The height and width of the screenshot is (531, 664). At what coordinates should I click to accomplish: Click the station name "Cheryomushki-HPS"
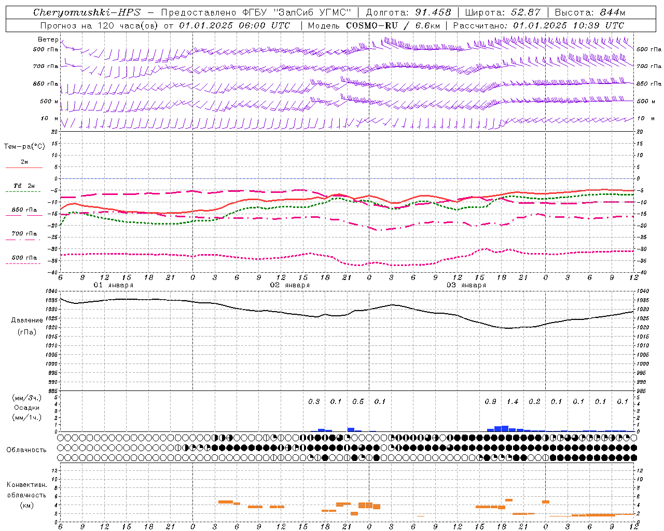pos(87,12)
